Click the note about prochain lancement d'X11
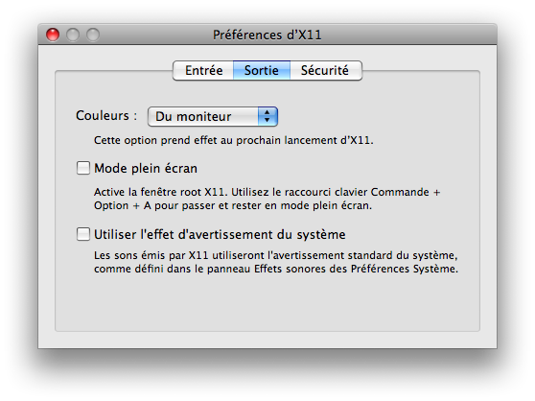 point(234,140)
